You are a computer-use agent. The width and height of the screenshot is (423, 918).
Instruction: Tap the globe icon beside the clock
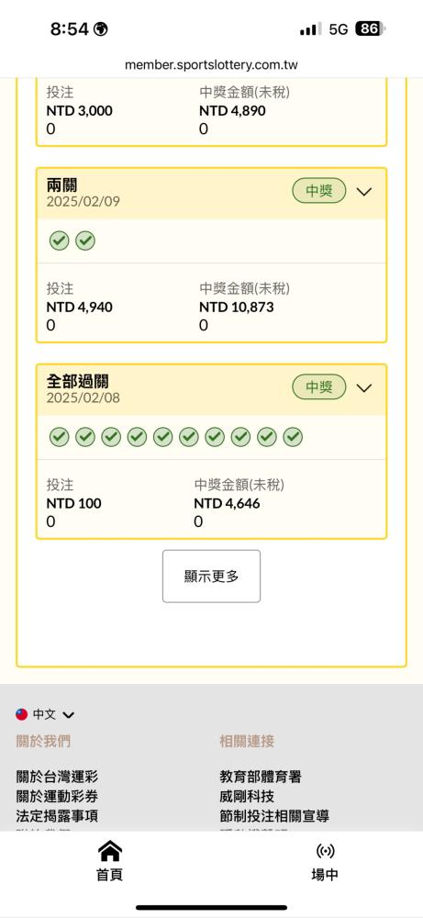[x=101, y=29]
